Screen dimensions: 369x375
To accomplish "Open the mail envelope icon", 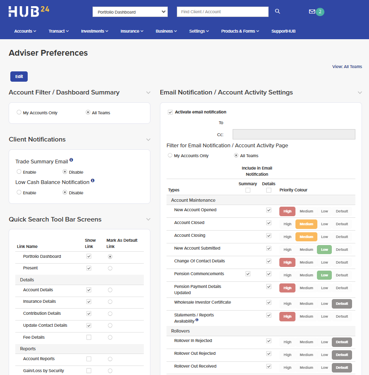I will (x=312, y=12).
